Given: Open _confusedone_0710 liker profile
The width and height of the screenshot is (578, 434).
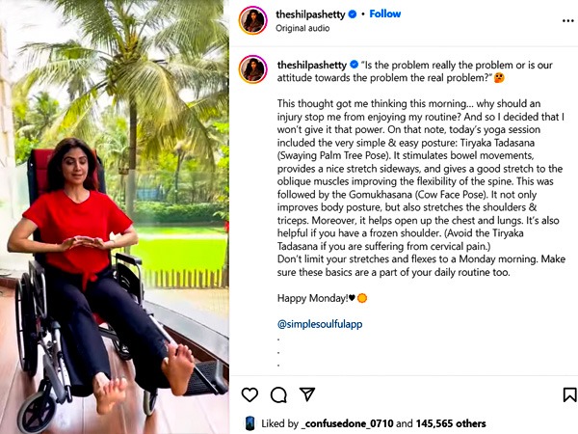Looking at the screenshot, I should (x=347, y=423).
